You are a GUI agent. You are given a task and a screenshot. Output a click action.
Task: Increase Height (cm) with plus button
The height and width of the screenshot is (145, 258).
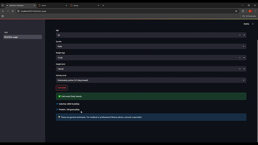[x=244, y=69]
